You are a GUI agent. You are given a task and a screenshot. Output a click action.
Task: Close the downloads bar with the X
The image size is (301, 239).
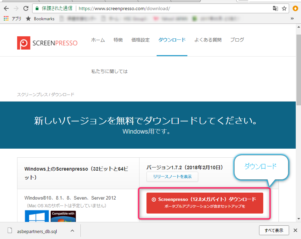click(x=295, y=230)
